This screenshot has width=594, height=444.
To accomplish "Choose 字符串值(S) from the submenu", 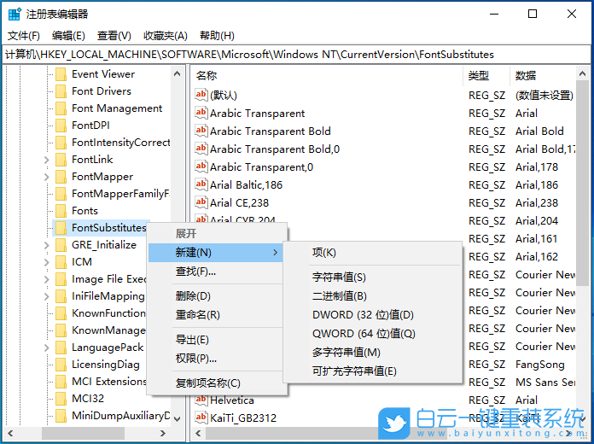I will 339,277.
